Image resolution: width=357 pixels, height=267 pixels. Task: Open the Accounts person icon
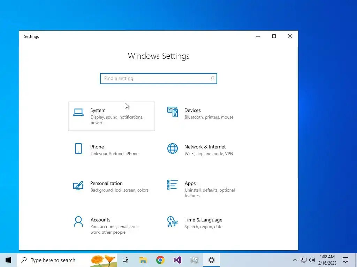point(78,221)
